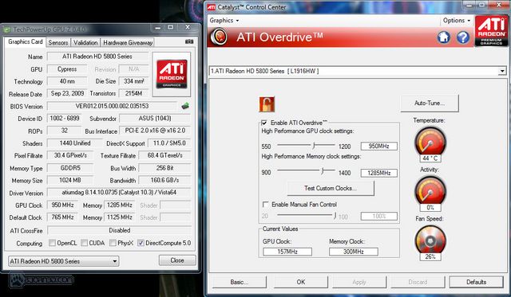This screenshot has height=297, width=511.
Task: Click the Driver Version atiumdag field
Action: pyautogui.click(x=119, y=193)
